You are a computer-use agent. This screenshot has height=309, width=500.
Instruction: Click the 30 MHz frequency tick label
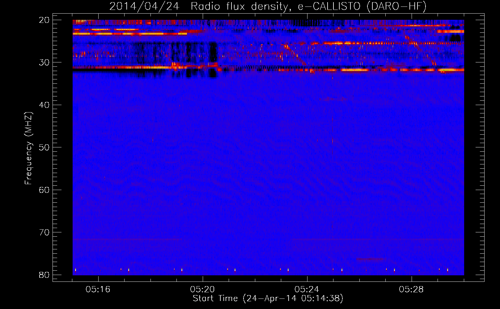(x=44, y=62)
